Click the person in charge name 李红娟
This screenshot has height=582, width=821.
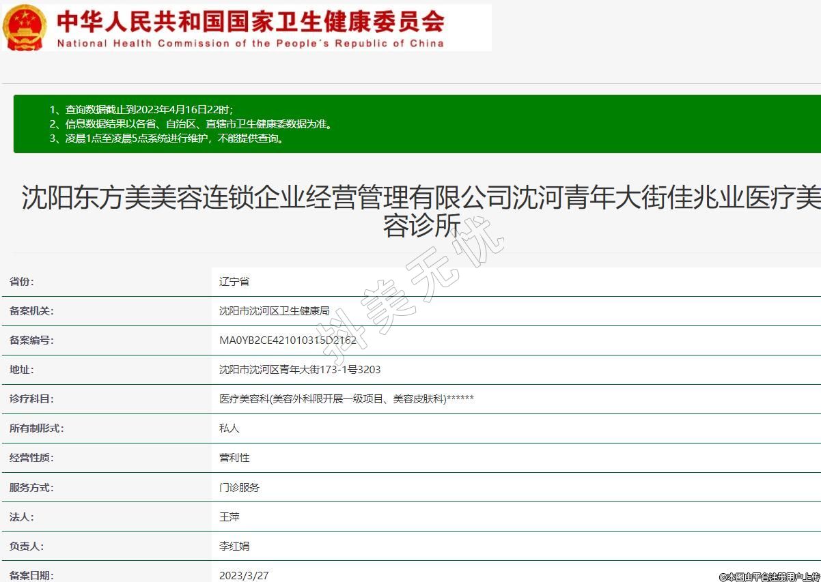234,547
